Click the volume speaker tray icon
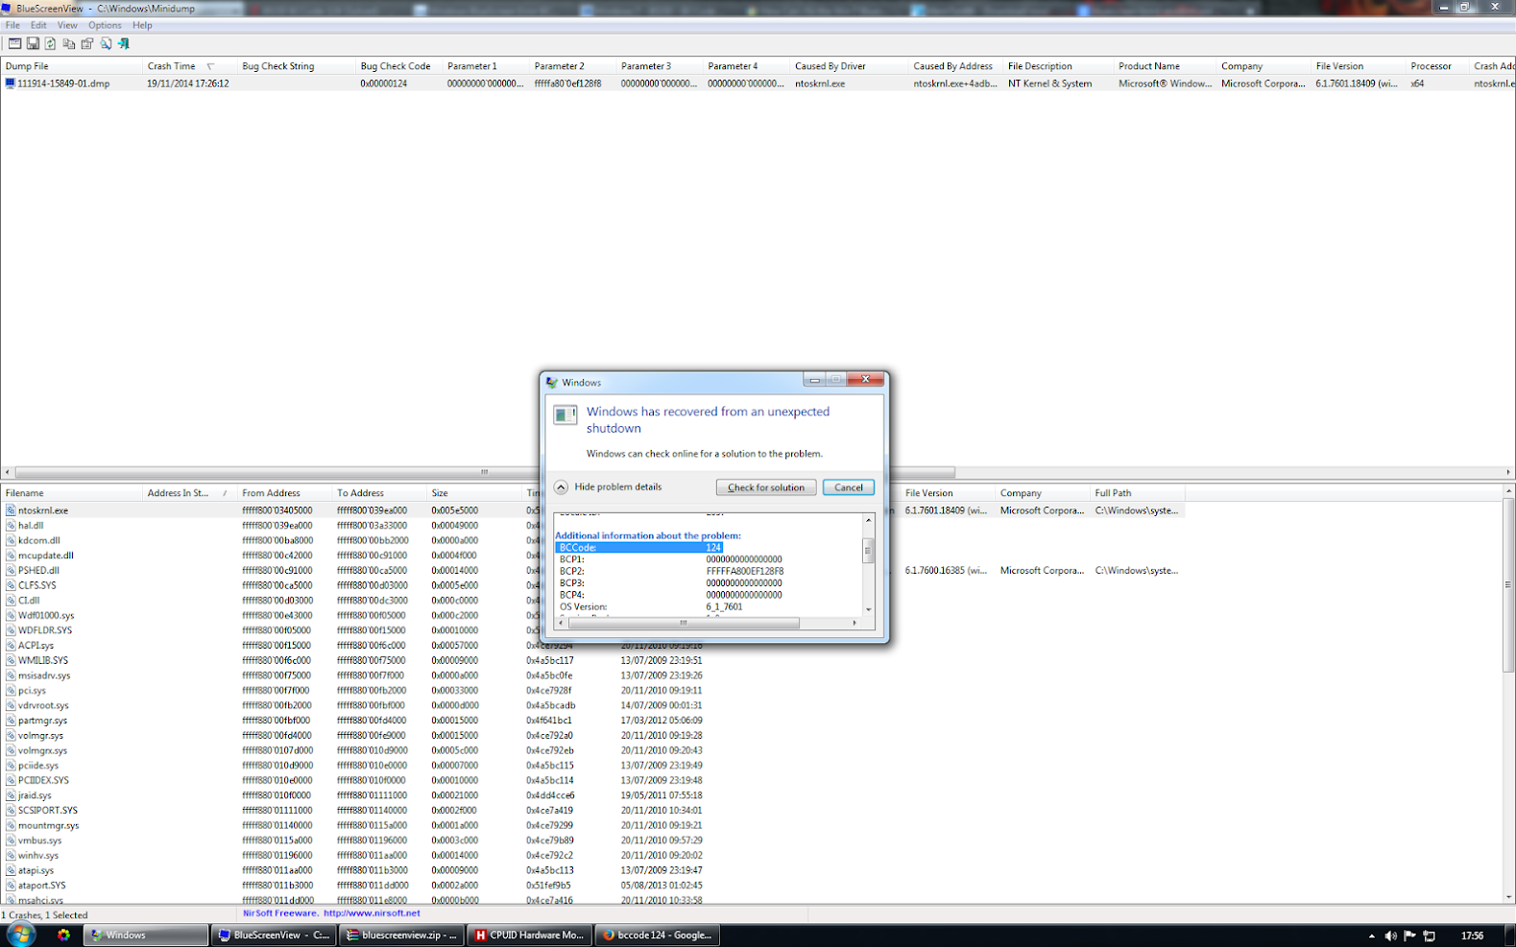Viewport: 1516px width, 947px height. pyautogui.click(x=1391, y=935)
